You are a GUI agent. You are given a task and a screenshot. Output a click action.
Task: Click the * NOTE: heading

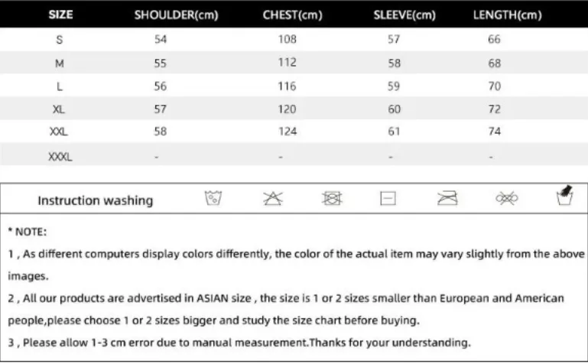[28, 232]
